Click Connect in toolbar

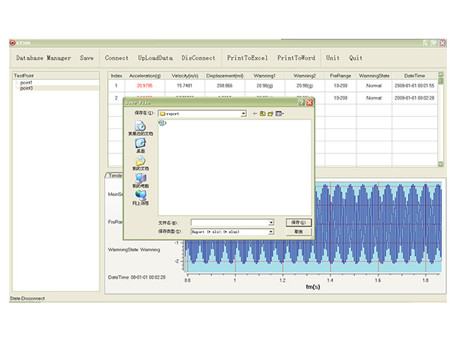[x=116, y=58]
